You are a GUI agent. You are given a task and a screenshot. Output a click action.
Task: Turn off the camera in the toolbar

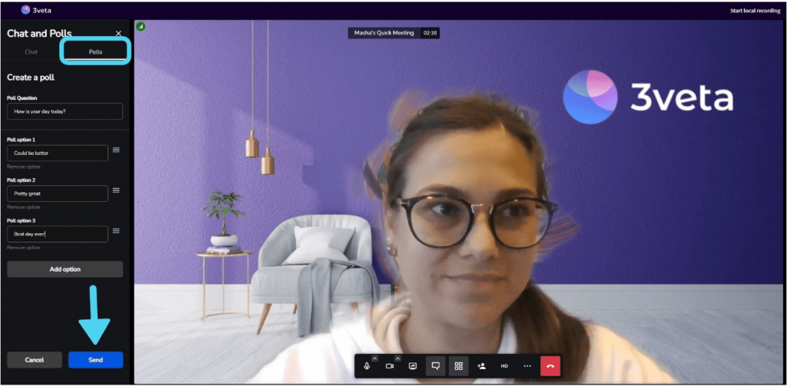(x=390, y=367)
